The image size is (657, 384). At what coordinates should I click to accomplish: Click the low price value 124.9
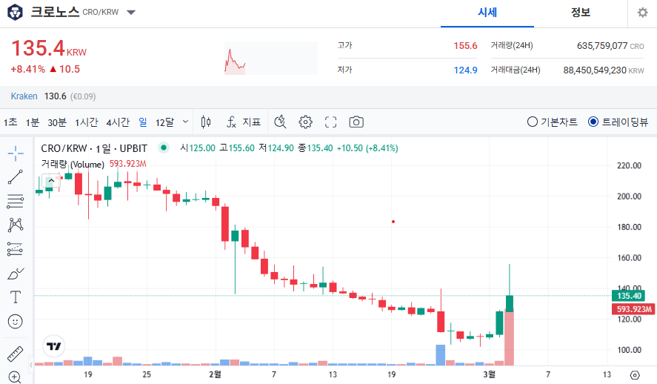click(x=465, y=70)
